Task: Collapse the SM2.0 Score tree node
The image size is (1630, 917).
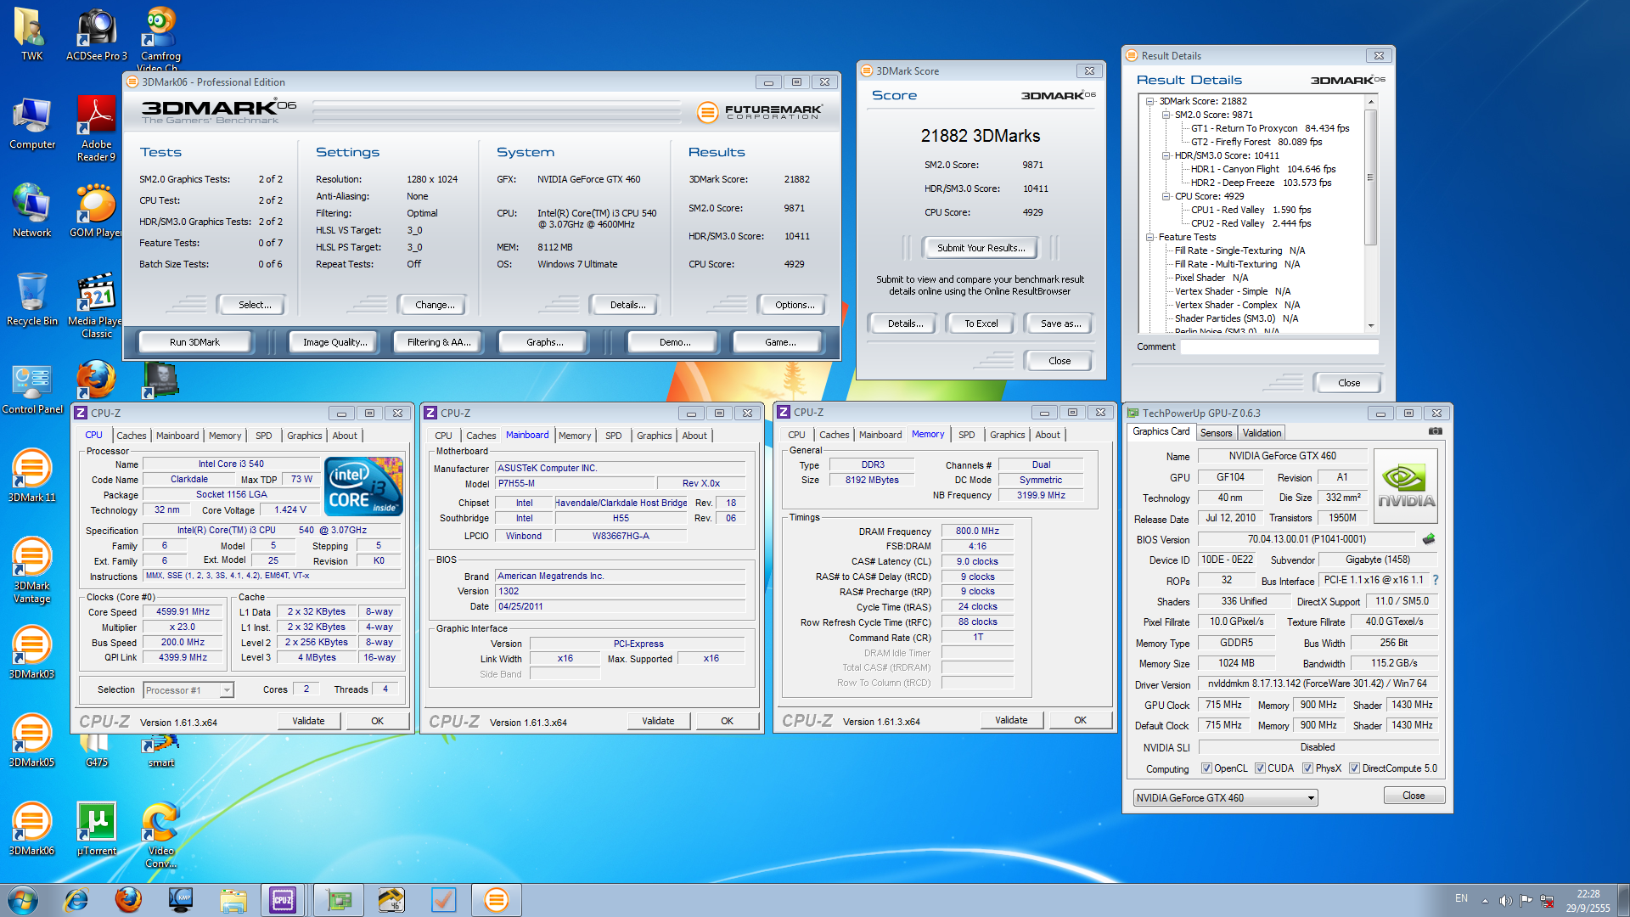Action: pos(1166,115)
